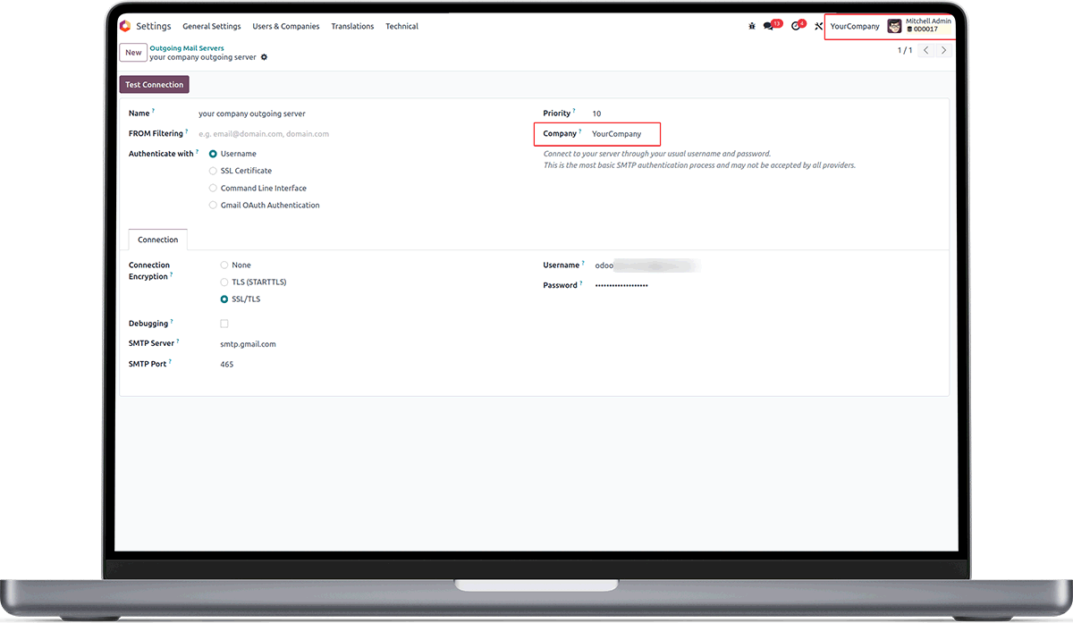This screenshot has width=1073, height=623.
Task: Choose TLS (STARTTLS) encryption
Action: point(224,282)
